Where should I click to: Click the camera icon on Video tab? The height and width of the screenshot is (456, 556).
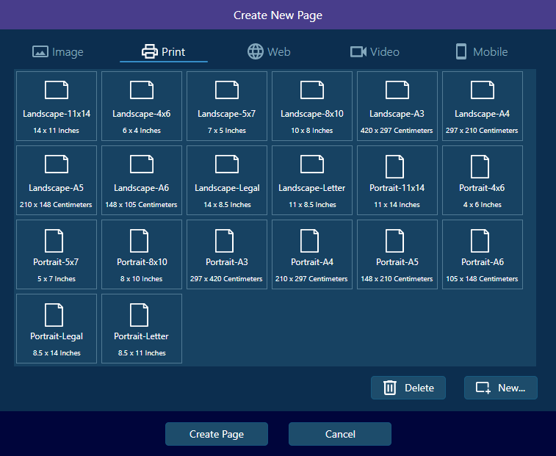[x=358, y=52]
